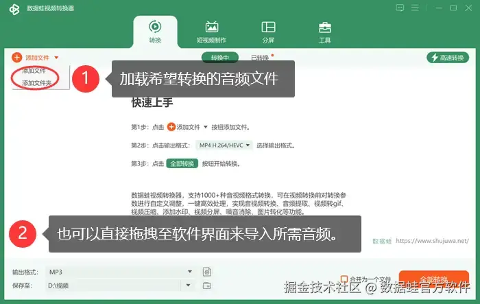Select the 转换中 converting tab
This screenshot has width=480, height=304.
pyautogui.click(x=220, y=58)
